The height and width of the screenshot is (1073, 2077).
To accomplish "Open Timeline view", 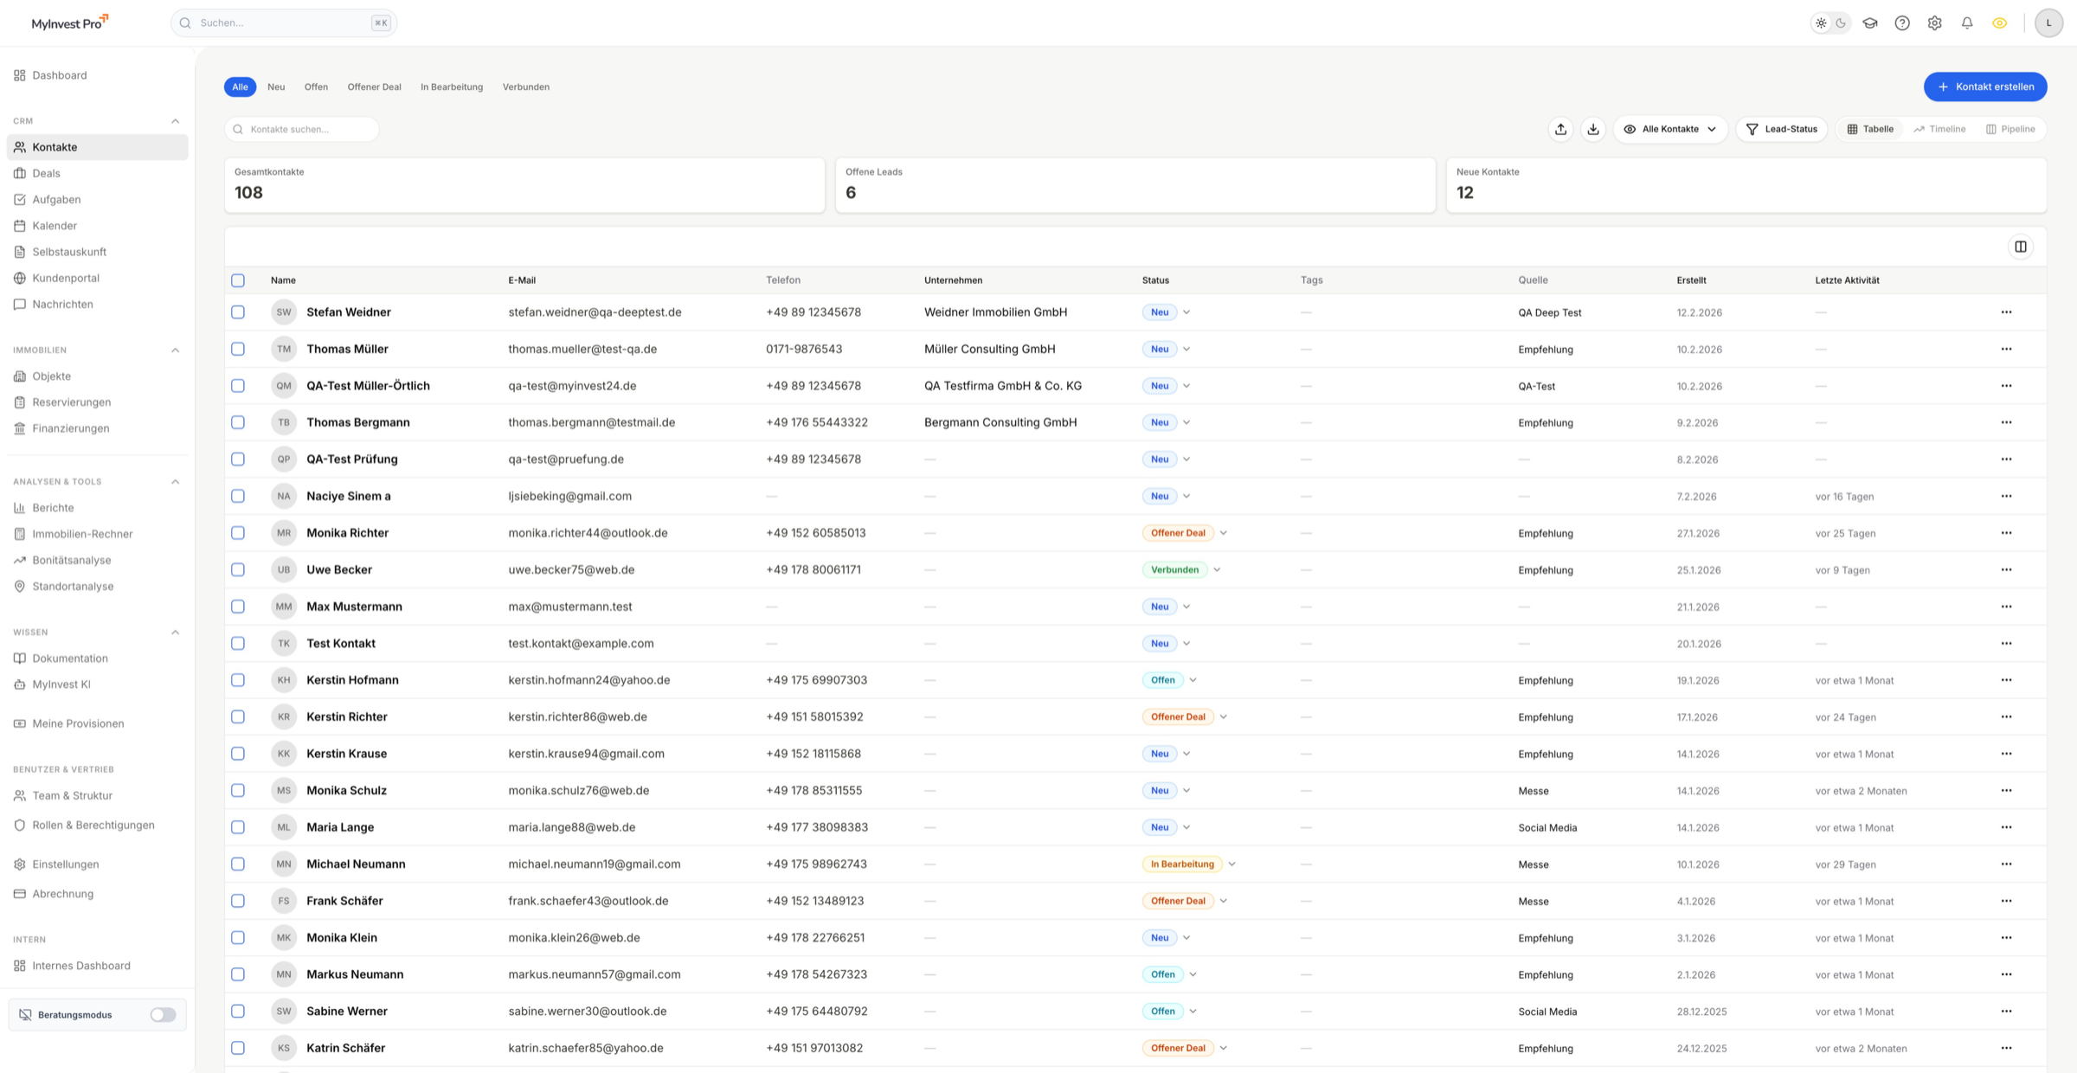I will (x=1939, y=128).
